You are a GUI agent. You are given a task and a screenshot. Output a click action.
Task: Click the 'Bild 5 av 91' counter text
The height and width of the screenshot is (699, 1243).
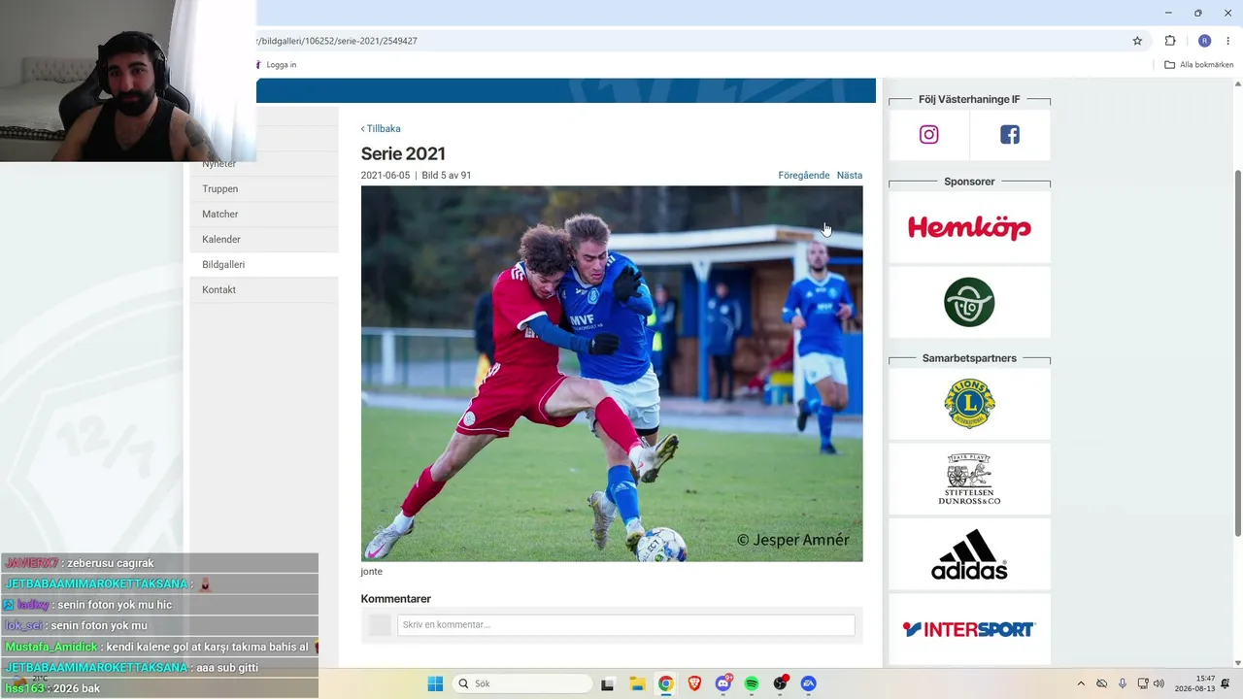click(447, 176)
